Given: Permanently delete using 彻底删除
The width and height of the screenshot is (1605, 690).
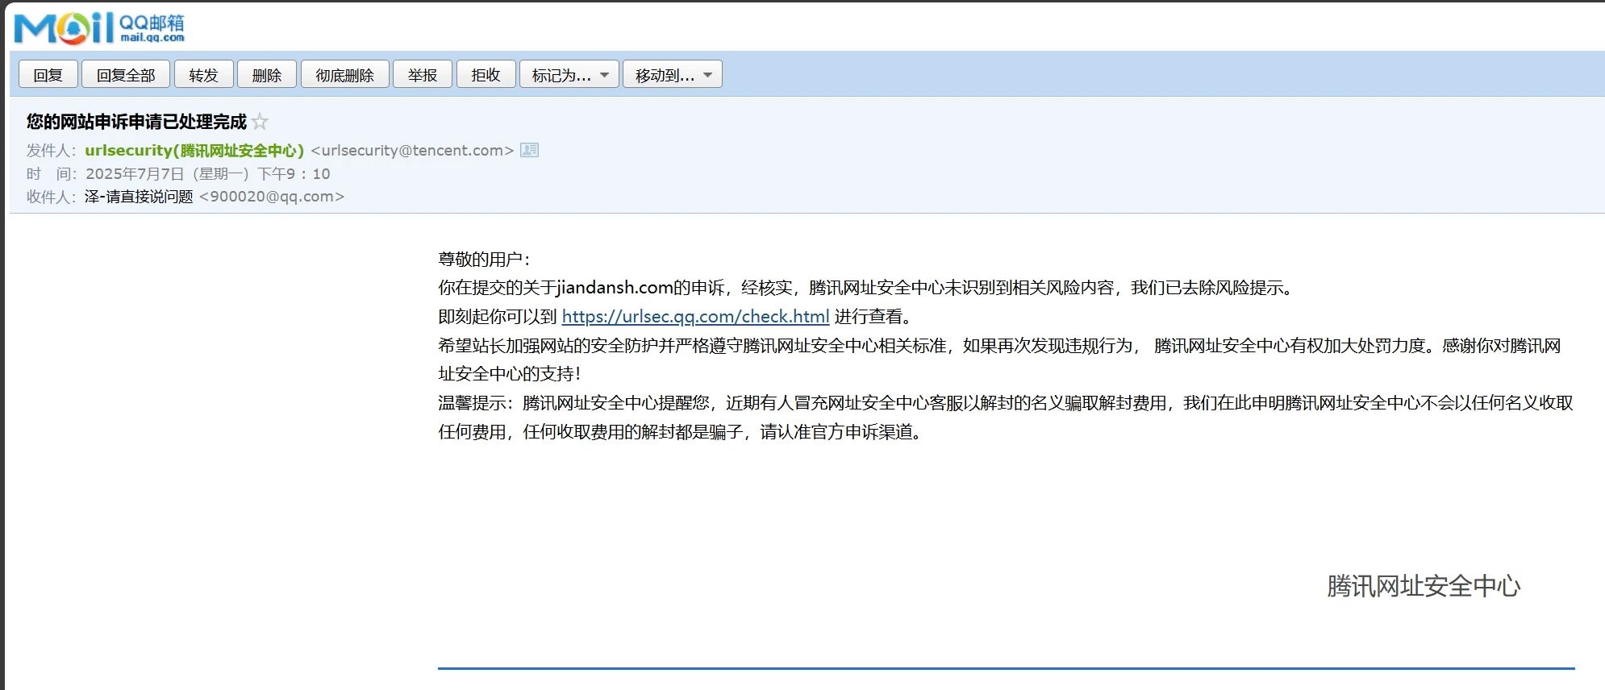Looking at the screenshot, I should pos(345,74).
